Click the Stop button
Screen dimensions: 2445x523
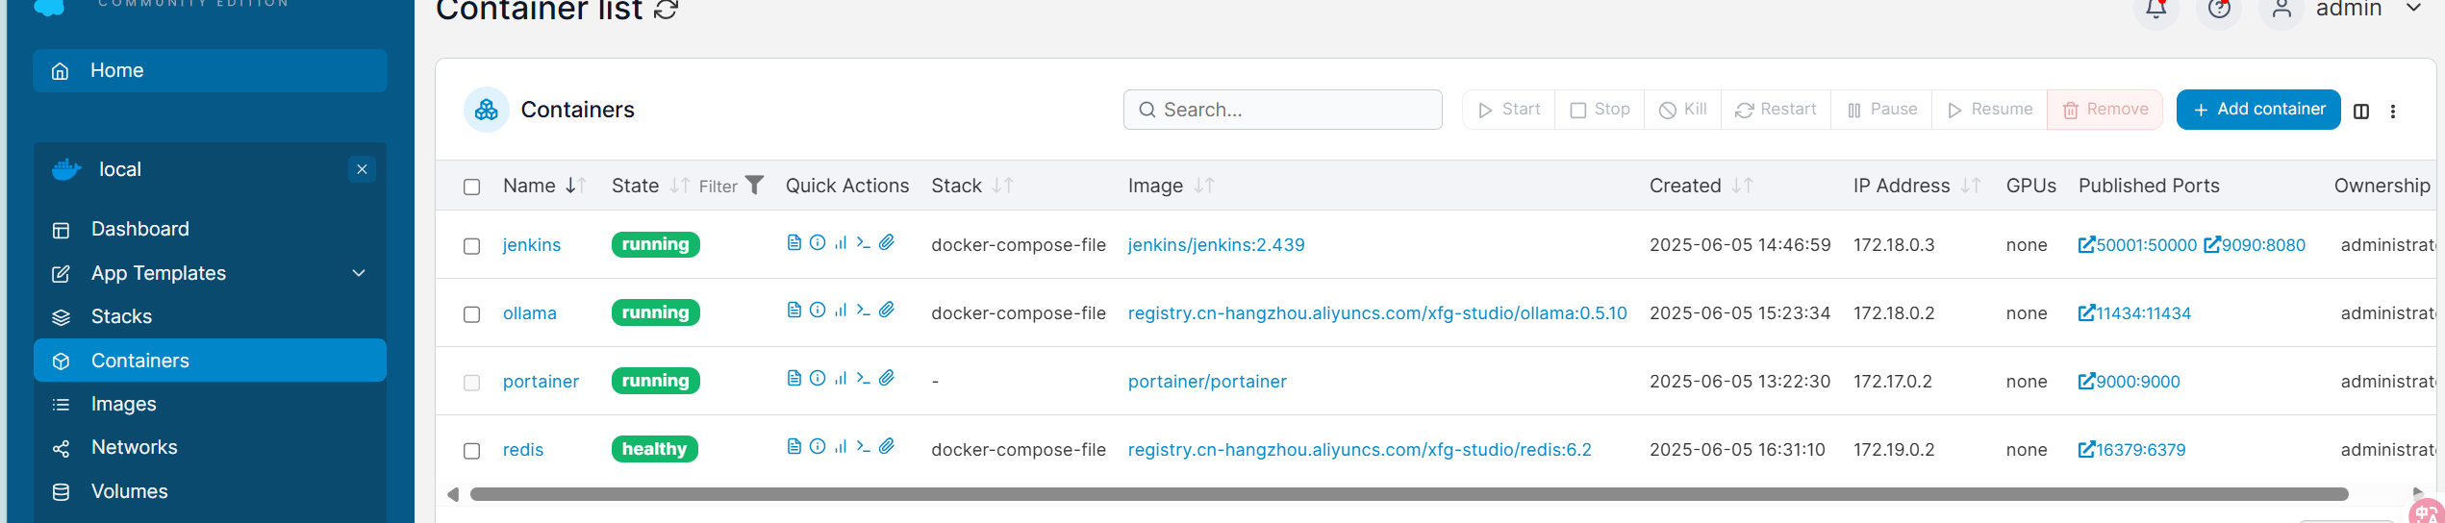(x=1600, y=110)
